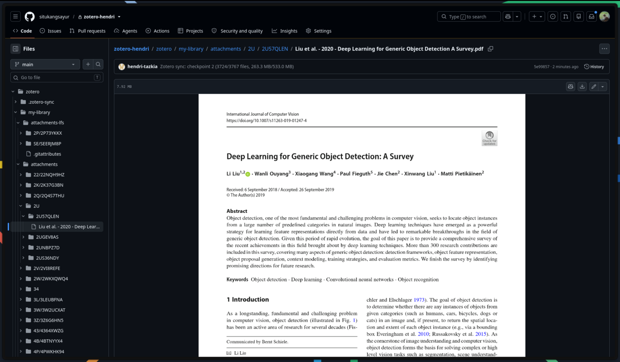
Task: Open the global navigation hamburger menu
Action: pyautogui.click(x=15, y=16)
